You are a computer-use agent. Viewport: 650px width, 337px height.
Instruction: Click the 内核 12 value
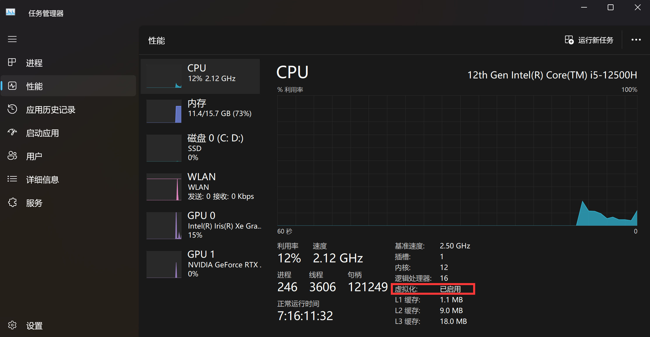point(444,267)
